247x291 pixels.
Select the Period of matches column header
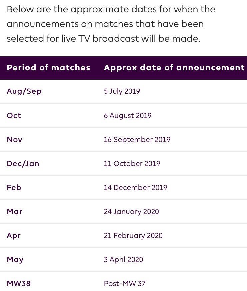click(x=48, y=68)
